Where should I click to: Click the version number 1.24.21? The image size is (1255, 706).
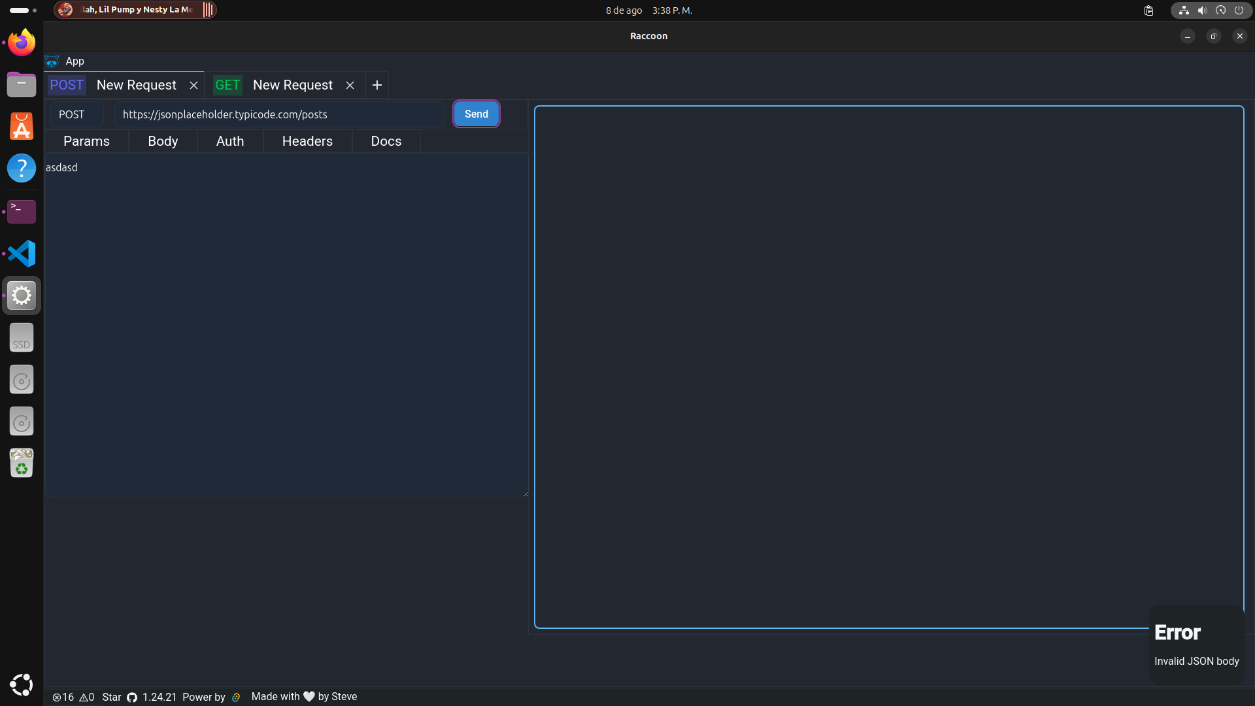(159, 698)
